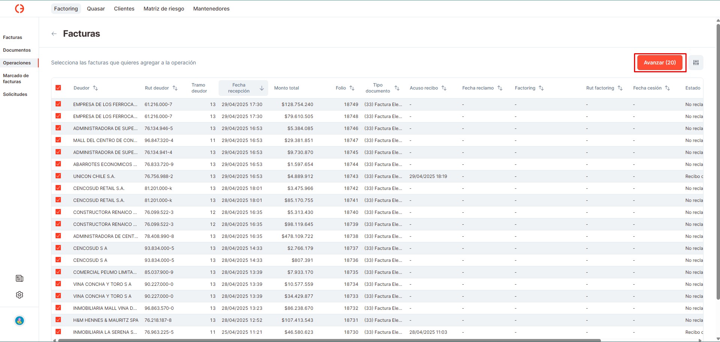Screen dimensions: 720x342
Task: Click the horizontal table scrollbar
Action: click(327, 340)
